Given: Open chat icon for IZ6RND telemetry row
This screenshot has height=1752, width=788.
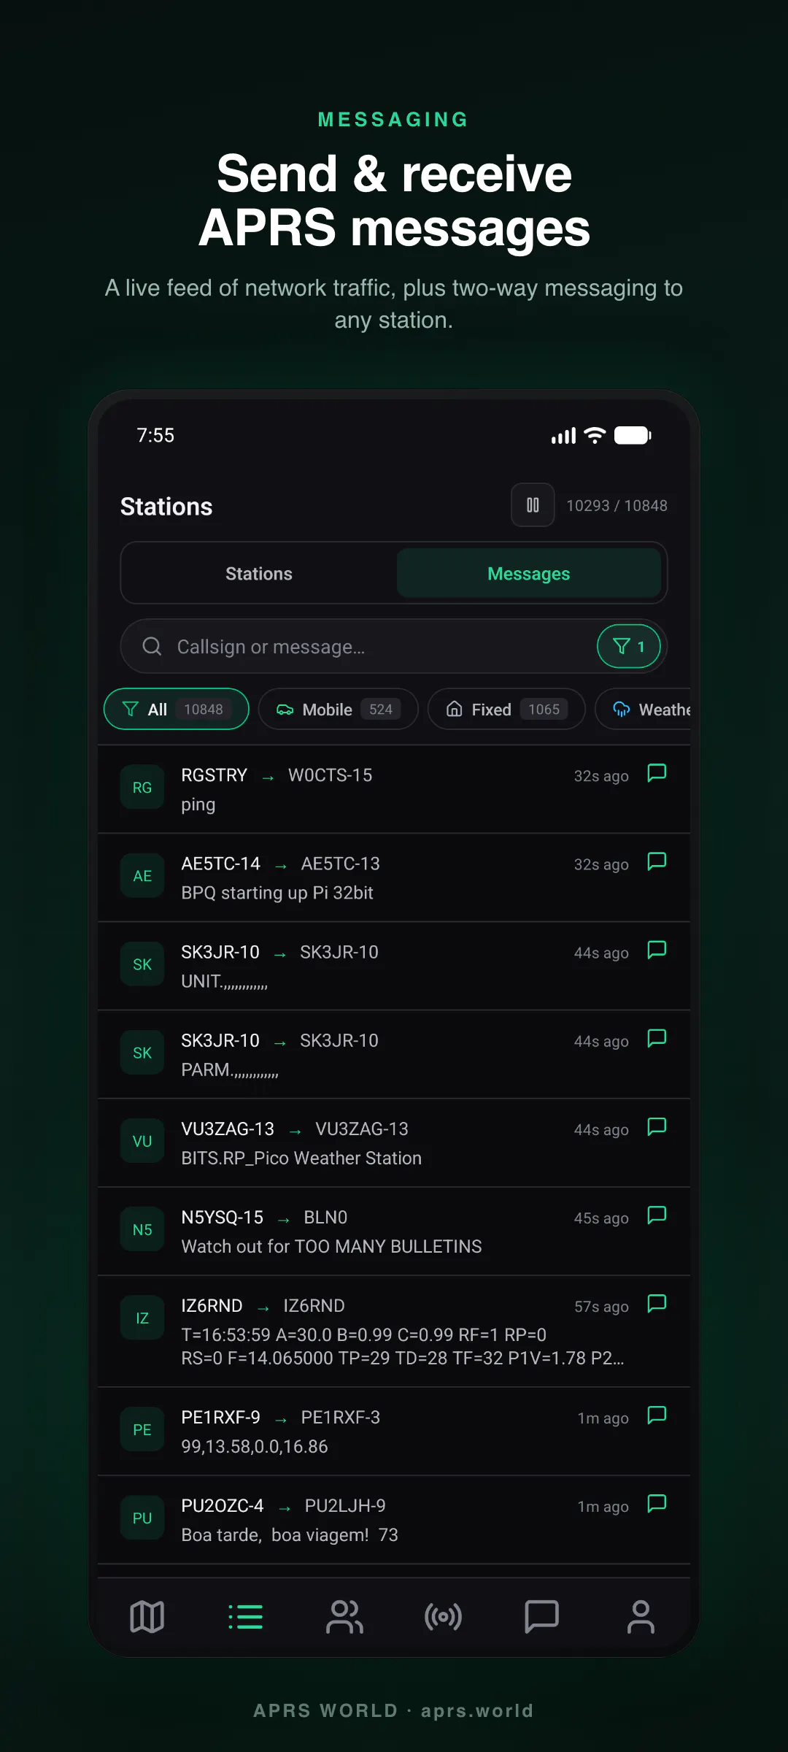Looking at the screenshot, I should point(657,1303).
